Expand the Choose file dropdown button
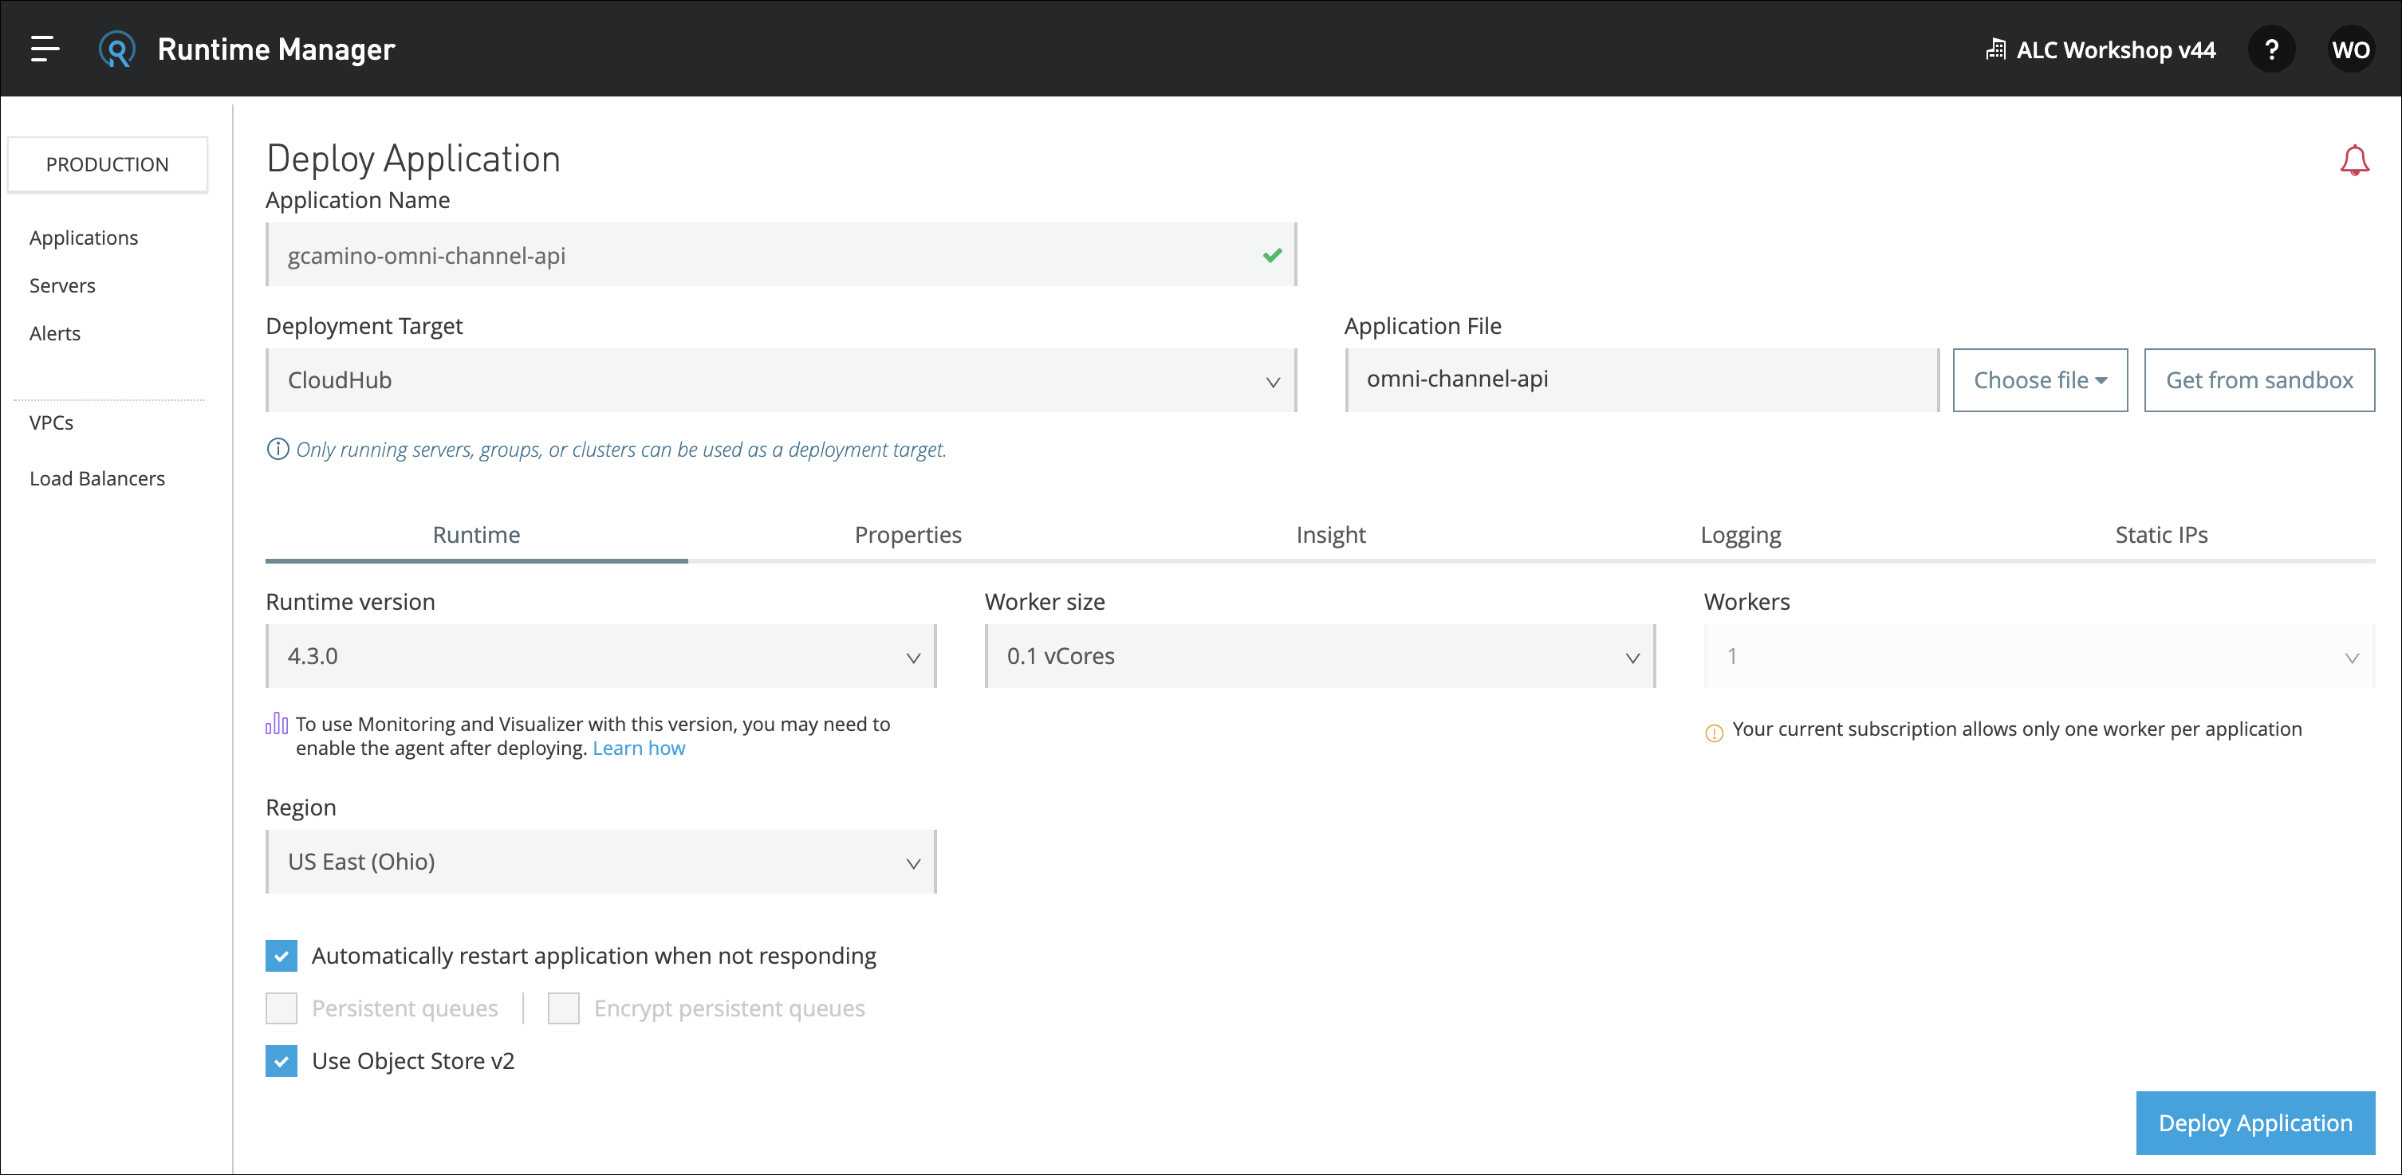Screen dimensions: 2402x1175 (x=2040, y=380)
